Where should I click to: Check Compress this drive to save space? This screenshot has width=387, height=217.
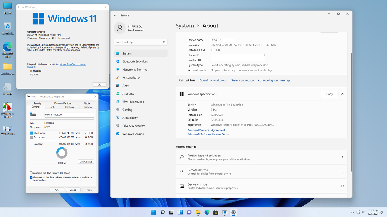(x=31, y=173)
